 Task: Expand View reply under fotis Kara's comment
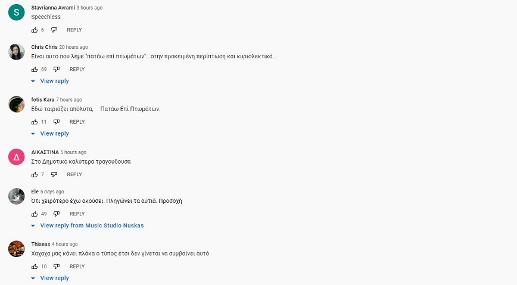pyautogui.click(x=54, y=134)
